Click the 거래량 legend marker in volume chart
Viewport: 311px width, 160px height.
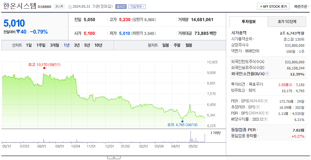pyautogui.click(x=211, y=132)
